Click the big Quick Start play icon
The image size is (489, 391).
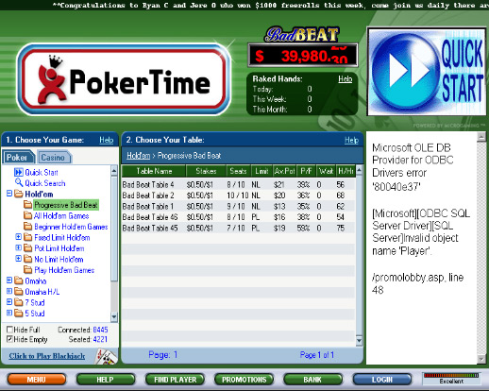[x=405, y=71]
